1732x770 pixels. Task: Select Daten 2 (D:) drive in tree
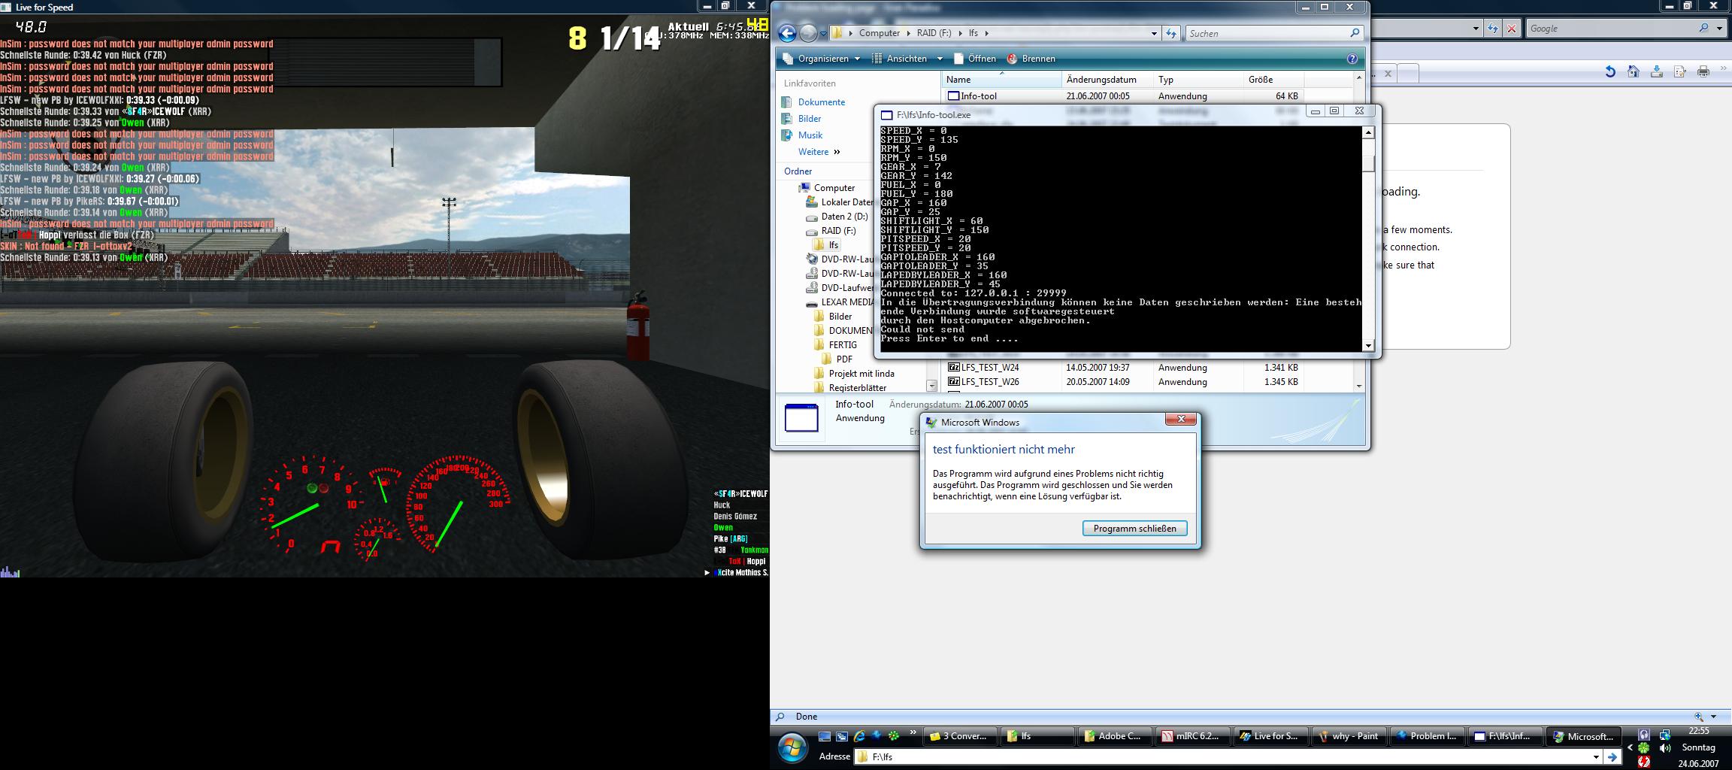click(x=844, y=217)
